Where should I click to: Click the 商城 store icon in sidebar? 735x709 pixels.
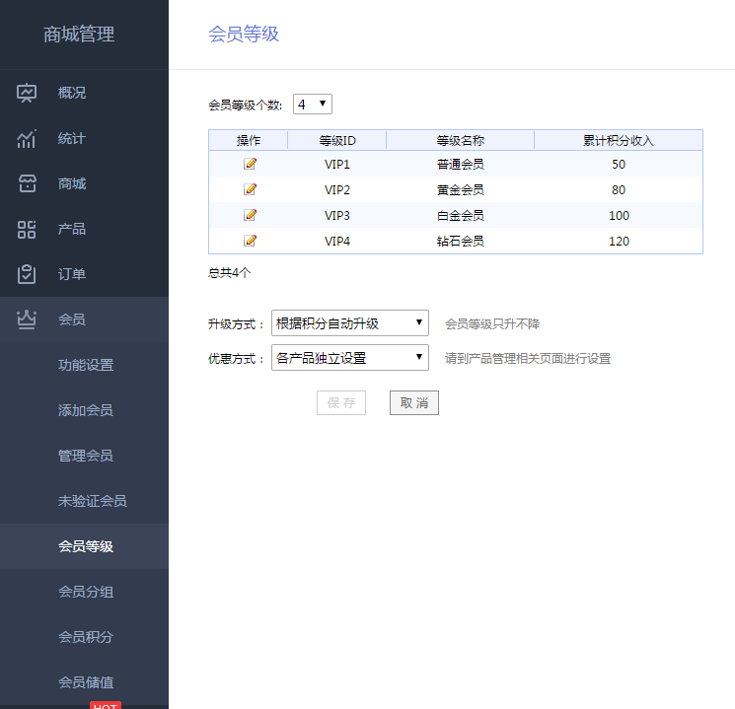pos(27,184)
